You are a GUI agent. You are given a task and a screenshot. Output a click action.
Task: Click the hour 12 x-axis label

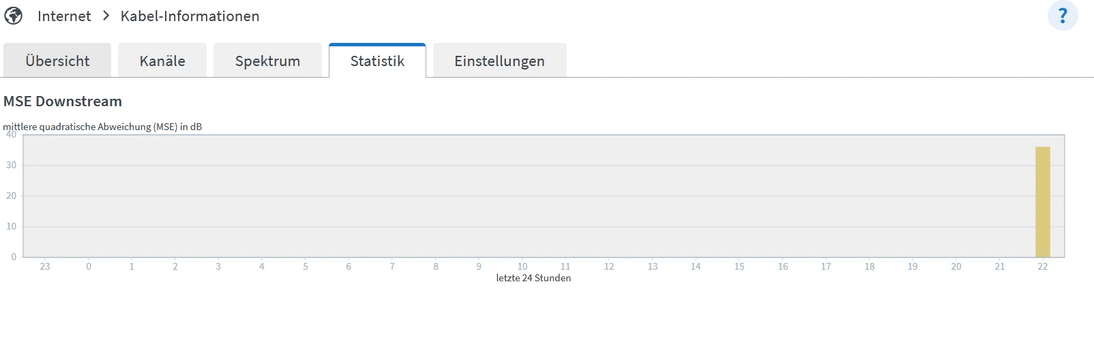tap(609, 266)
